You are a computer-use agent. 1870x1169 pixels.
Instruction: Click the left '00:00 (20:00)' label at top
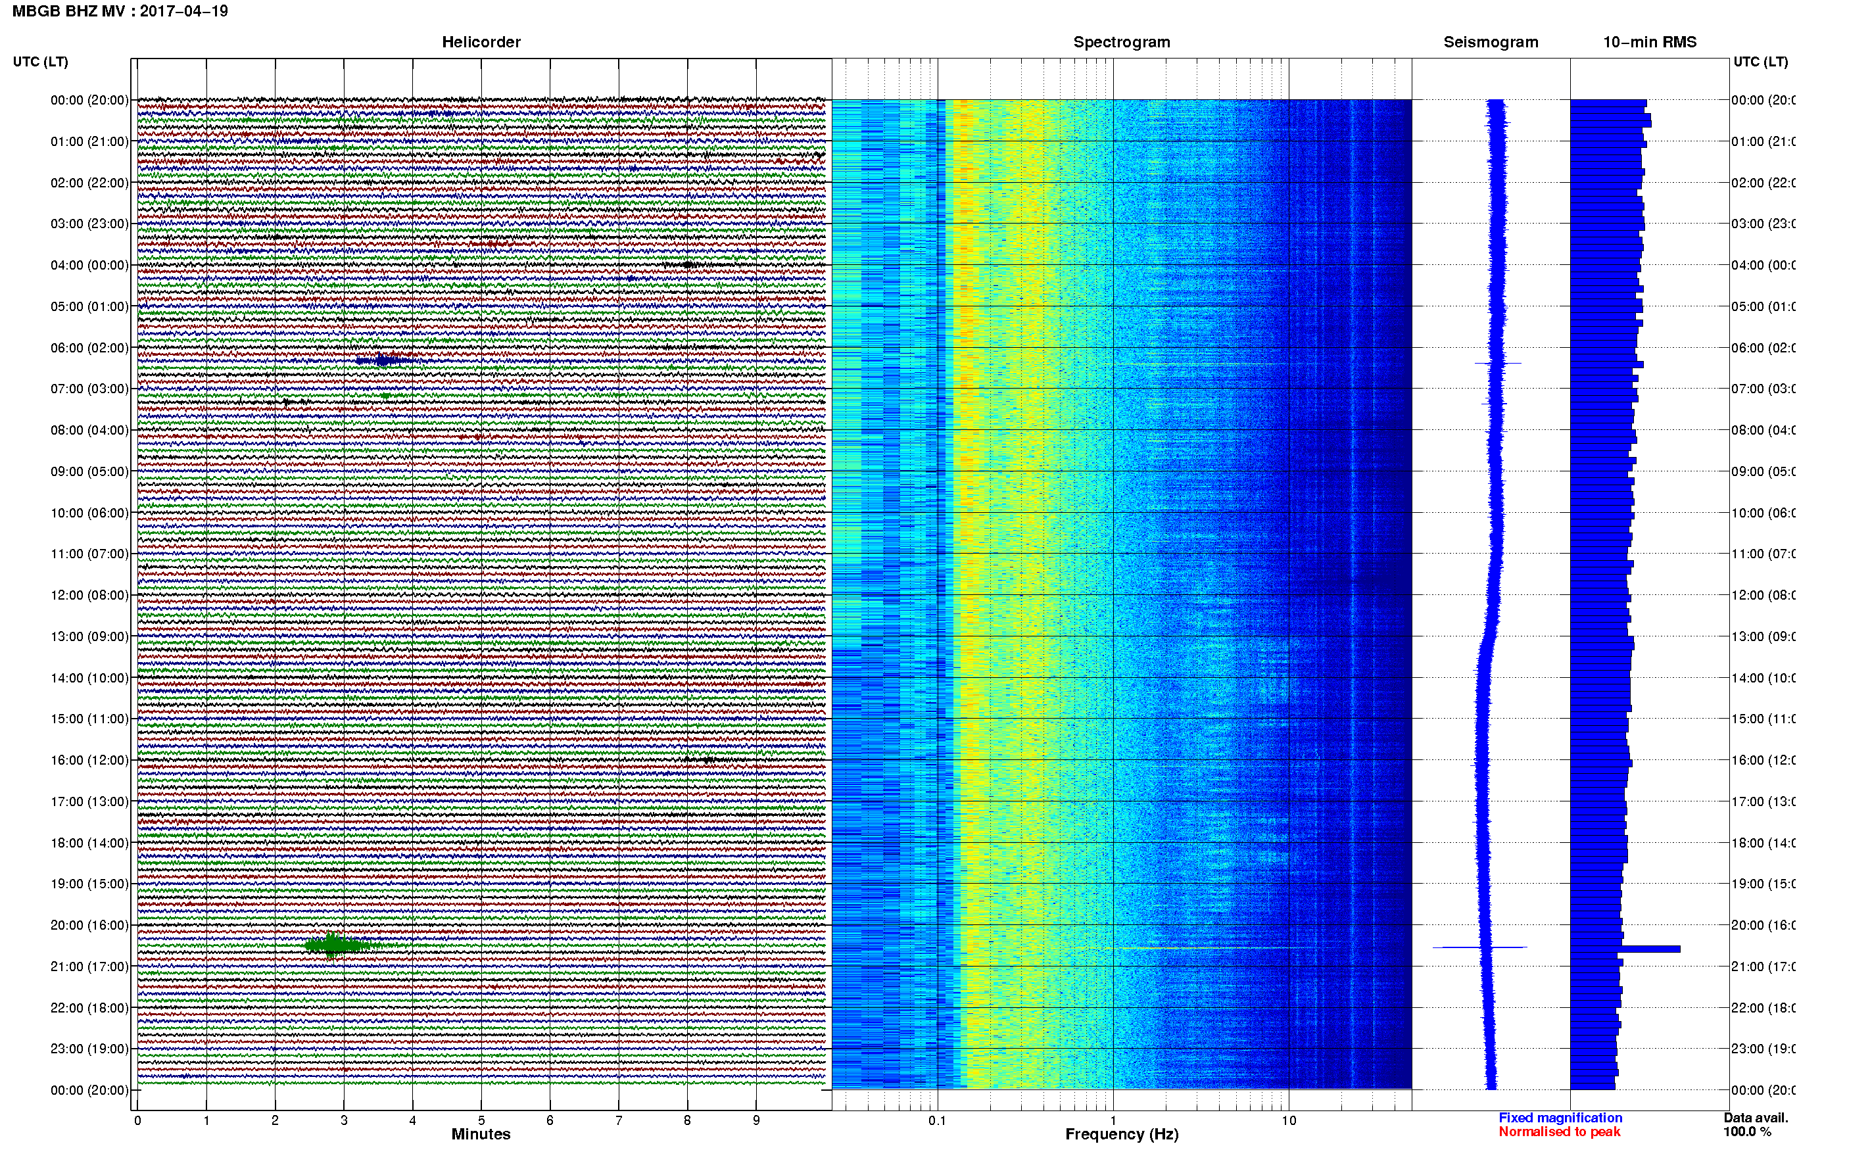[89, 100]
